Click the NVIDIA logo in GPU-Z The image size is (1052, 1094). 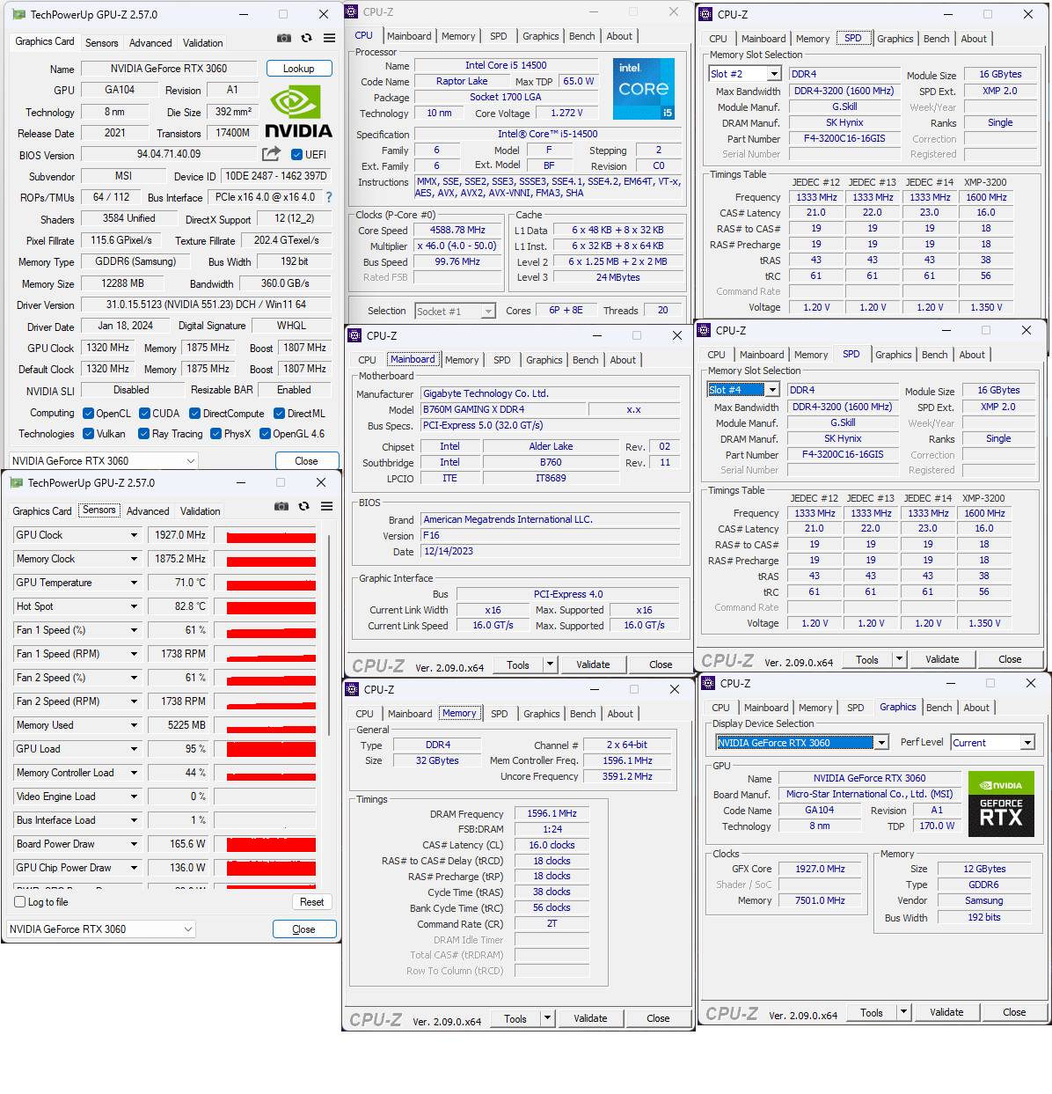(x=298, y=113)
